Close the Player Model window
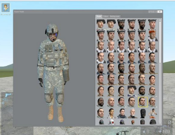The image size is (175, 135). pyautogui.click(x=160, y=12)
